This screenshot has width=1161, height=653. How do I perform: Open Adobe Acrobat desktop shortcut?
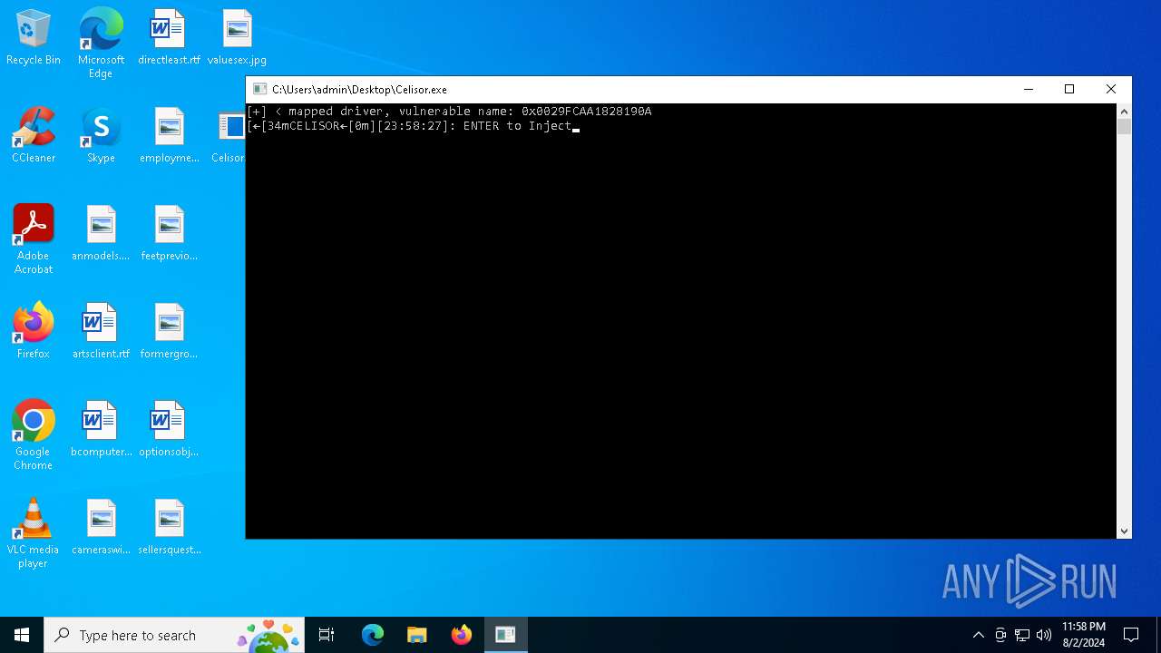(34, 239)
